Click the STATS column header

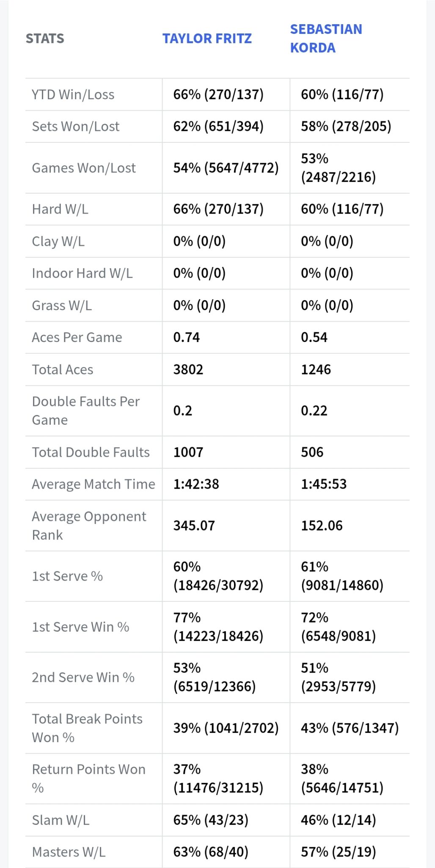pyautogui.click(x=45, y=39)
